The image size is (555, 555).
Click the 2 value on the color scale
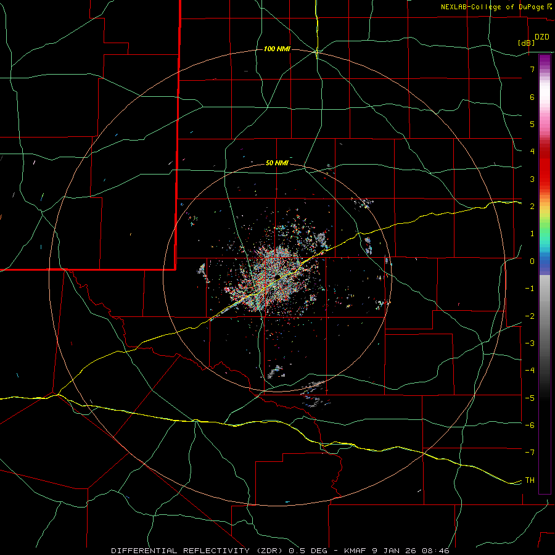pyautogui.click(x=532, y=206)
